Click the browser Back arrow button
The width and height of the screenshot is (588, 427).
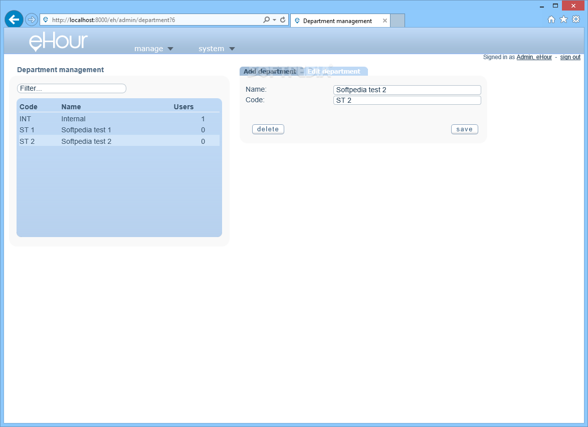[x=14, y=19]
